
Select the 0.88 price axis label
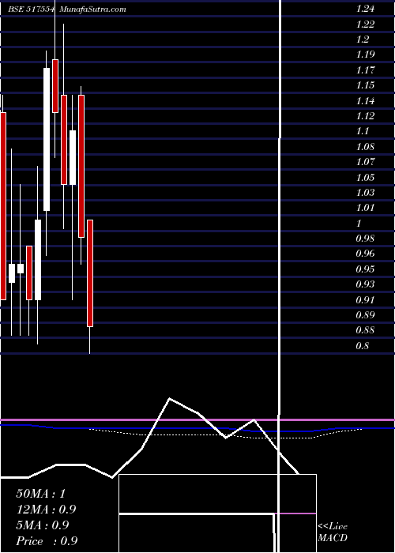(365, 330)
